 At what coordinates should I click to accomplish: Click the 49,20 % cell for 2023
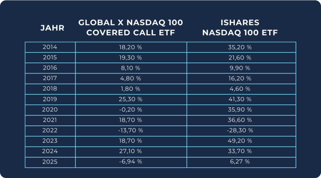(x=241, y=141)
